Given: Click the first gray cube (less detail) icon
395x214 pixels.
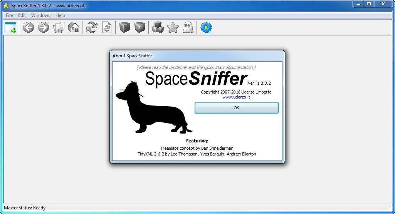Looking at the screenshot, I should coord(125,27).
